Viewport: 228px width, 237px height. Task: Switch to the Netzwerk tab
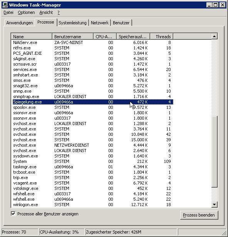100,23
